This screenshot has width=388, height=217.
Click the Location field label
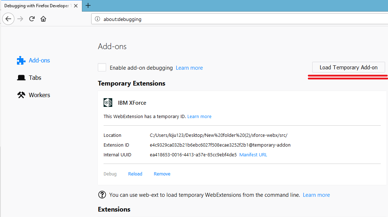pyautogui.click(x=112, y=135)
